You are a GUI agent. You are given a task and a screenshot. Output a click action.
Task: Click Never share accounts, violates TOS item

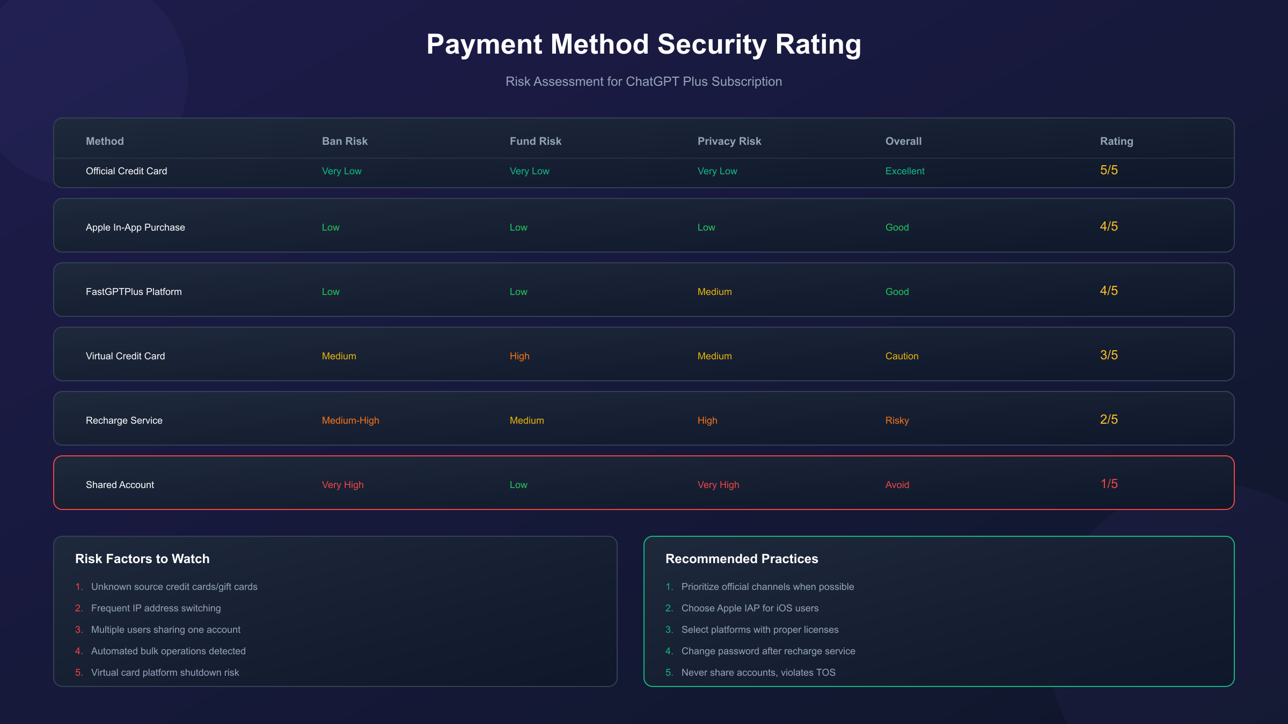(x=758, y=673)
